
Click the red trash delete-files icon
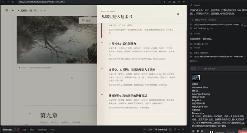[192, 20]
